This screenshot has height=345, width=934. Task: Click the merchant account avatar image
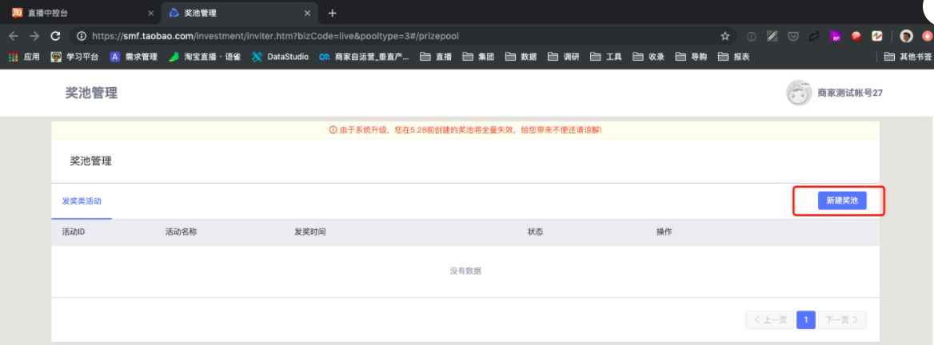click(x=799, y=93)
